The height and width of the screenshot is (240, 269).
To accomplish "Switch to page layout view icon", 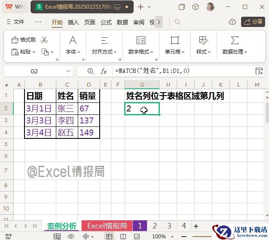I will point(123,237).
